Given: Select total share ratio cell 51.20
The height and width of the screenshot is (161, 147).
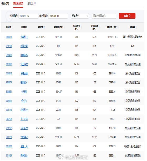Looking at the screenshot, I should pyautogui.click(x=94, y=55).
